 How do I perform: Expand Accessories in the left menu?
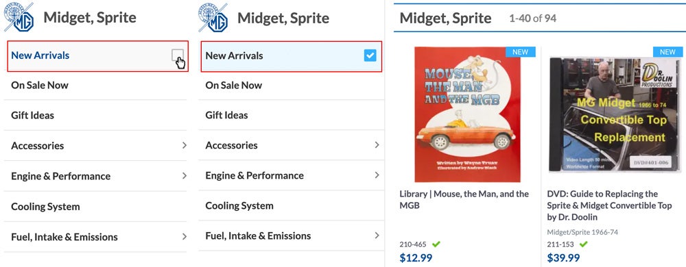tap(185, 145)
